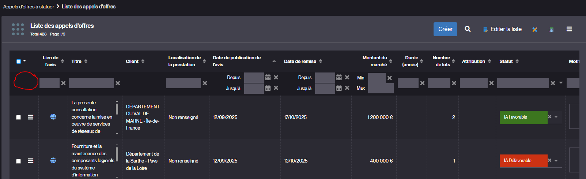Toggle the select-all checkbox in table header
Image resolution: width=586 pixels, height=179 pixels.
(x=19, y=61)
